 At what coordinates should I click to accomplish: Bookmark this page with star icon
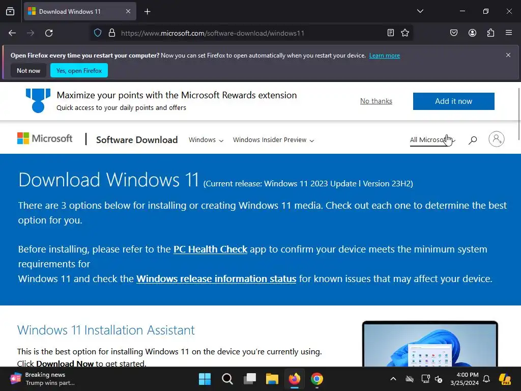404,33
